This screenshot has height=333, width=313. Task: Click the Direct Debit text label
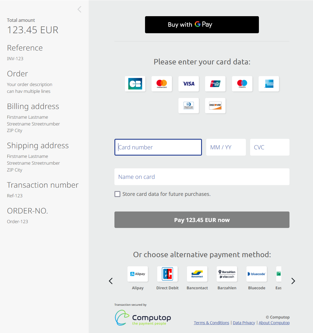click(x=167, y=288)
